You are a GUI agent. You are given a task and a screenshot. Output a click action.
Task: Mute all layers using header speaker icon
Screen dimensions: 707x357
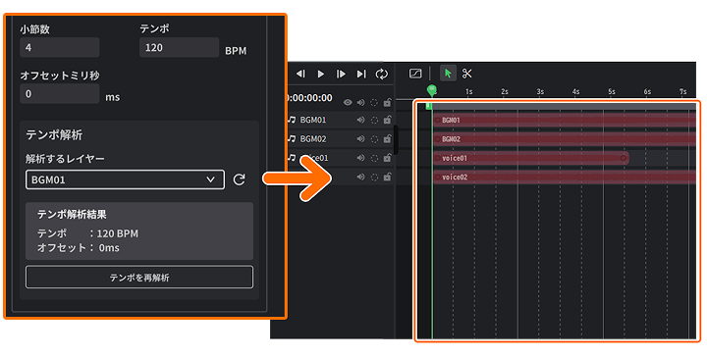(x=360, y=103)
